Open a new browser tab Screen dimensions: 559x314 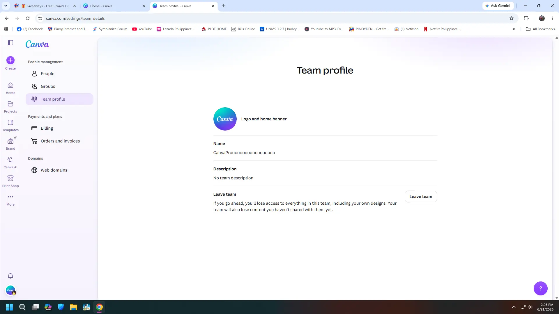[x=224, y=6]
